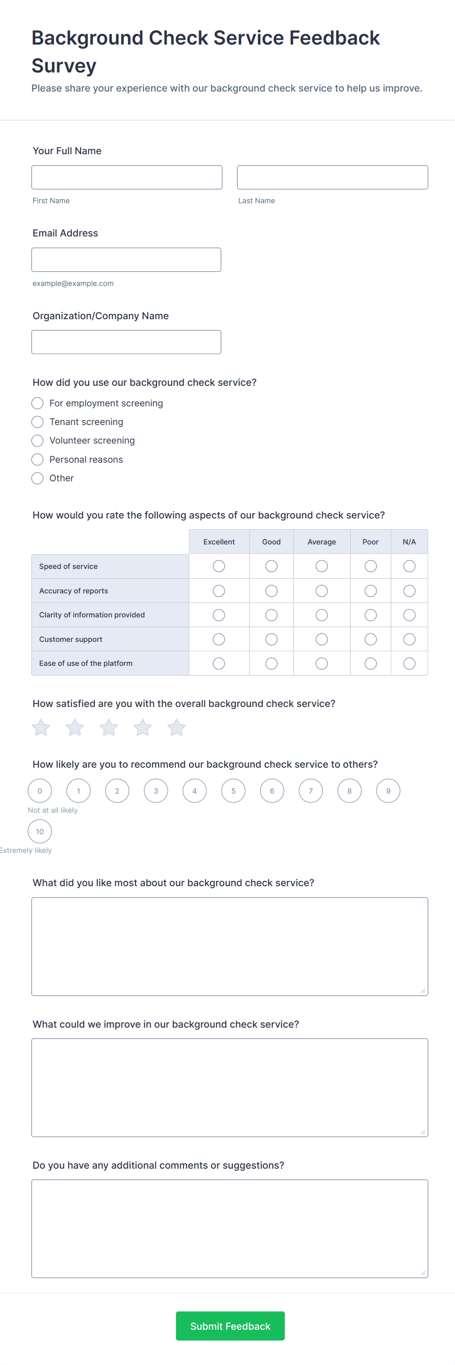Click the first star rating icon
455x1365 pixels.
tap(41, 728)
